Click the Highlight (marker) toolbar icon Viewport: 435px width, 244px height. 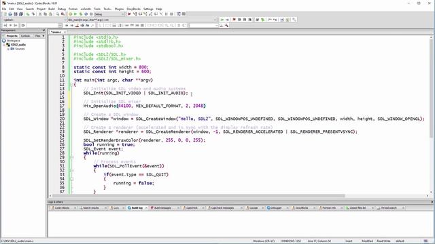(77, 25)
